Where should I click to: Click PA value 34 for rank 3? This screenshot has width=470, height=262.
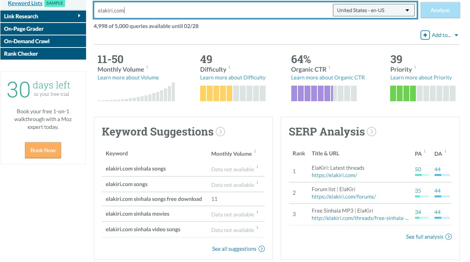click(x=418, y=212)
